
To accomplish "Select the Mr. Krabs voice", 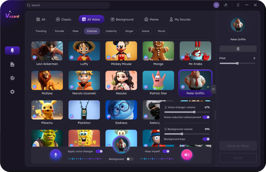I will pyautogui.click(x=195, y=53).
